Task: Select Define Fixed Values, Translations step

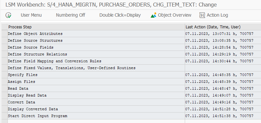Action: 72,68
